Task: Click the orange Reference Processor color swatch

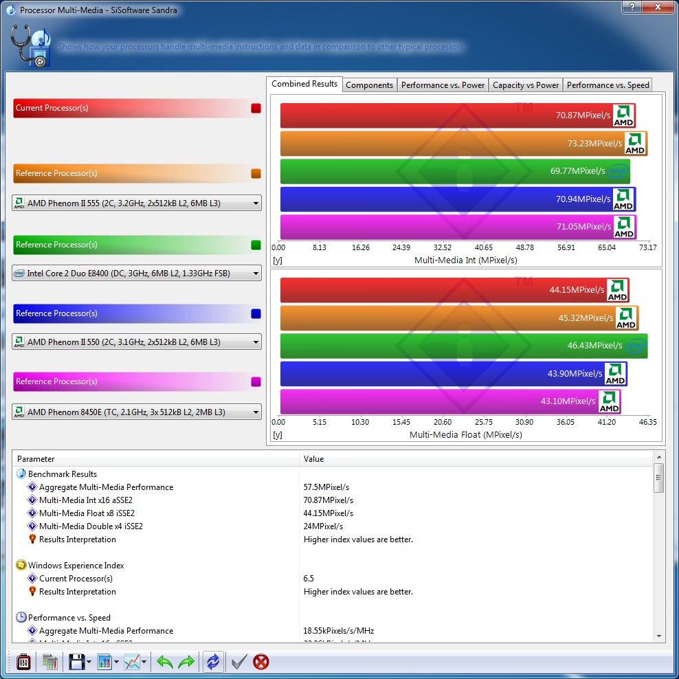Action: tap(256, 173)
